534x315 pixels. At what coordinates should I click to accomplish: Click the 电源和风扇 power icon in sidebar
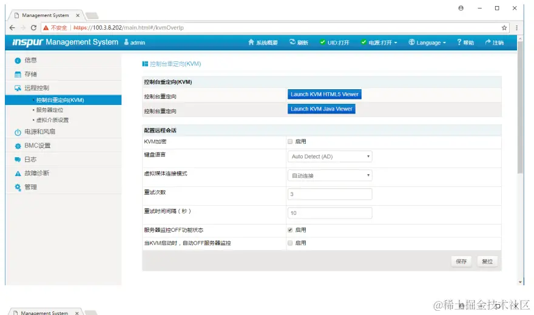pyautogui.click(x=18, y=132)
